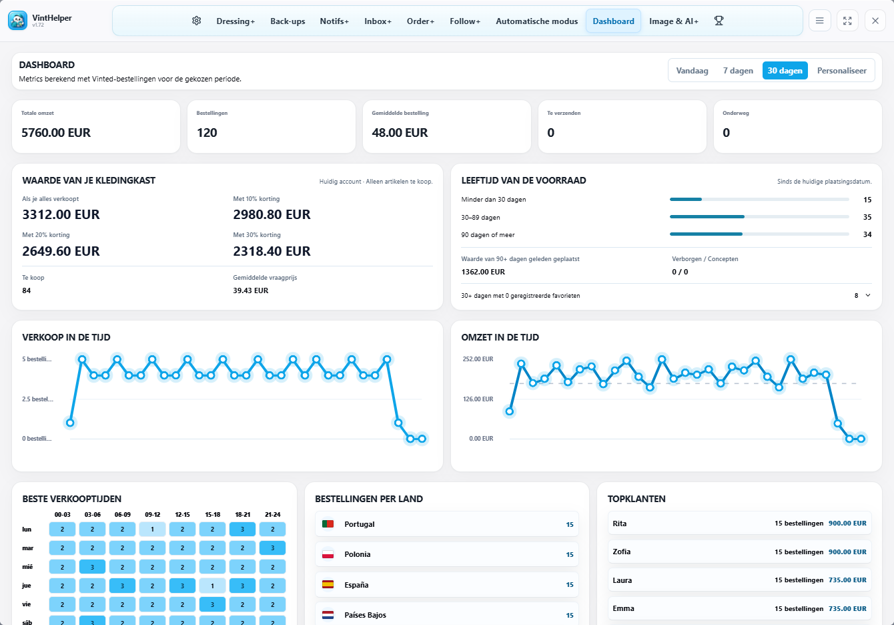Image resolution: width=894 pixels, height=625 pixels.
Task: Select the 30 dagen period option
Action: coord(785,71)
